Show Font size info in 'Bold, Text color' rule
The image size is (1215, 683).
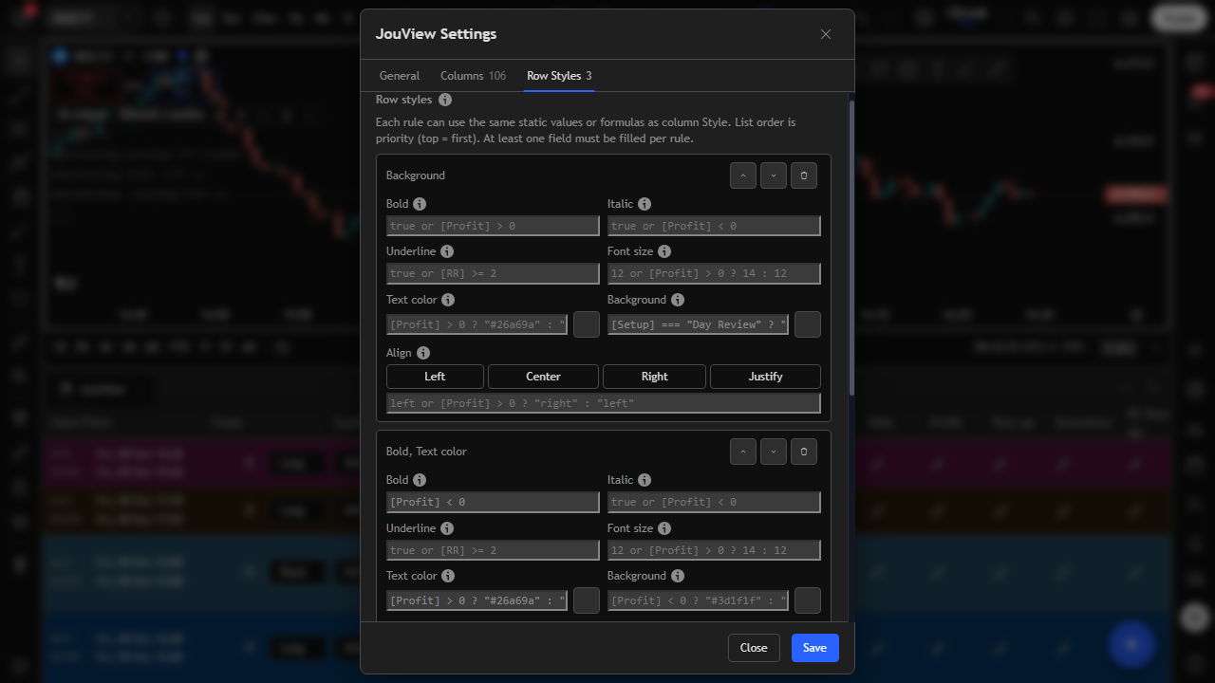click(x=664, y=528)
